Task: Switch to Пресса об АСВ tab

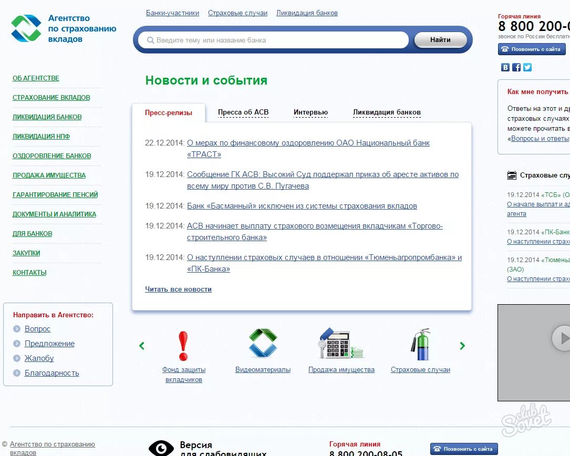Action: click(x=243, y=112)
